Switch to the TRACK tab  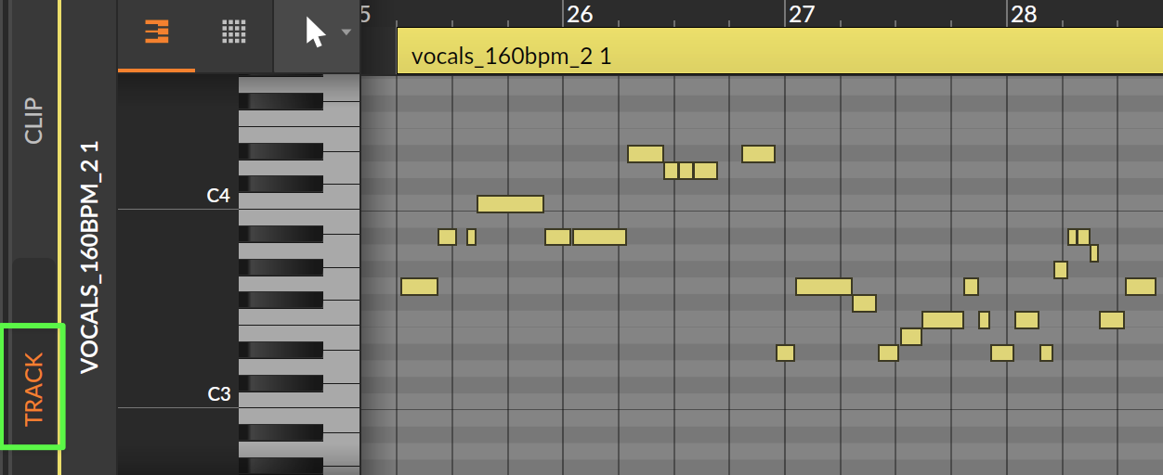point(33,389)
